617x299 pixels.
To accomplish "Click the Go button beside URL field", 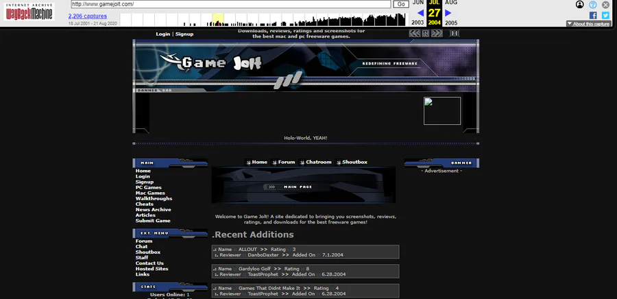I will tap(401, 4).
